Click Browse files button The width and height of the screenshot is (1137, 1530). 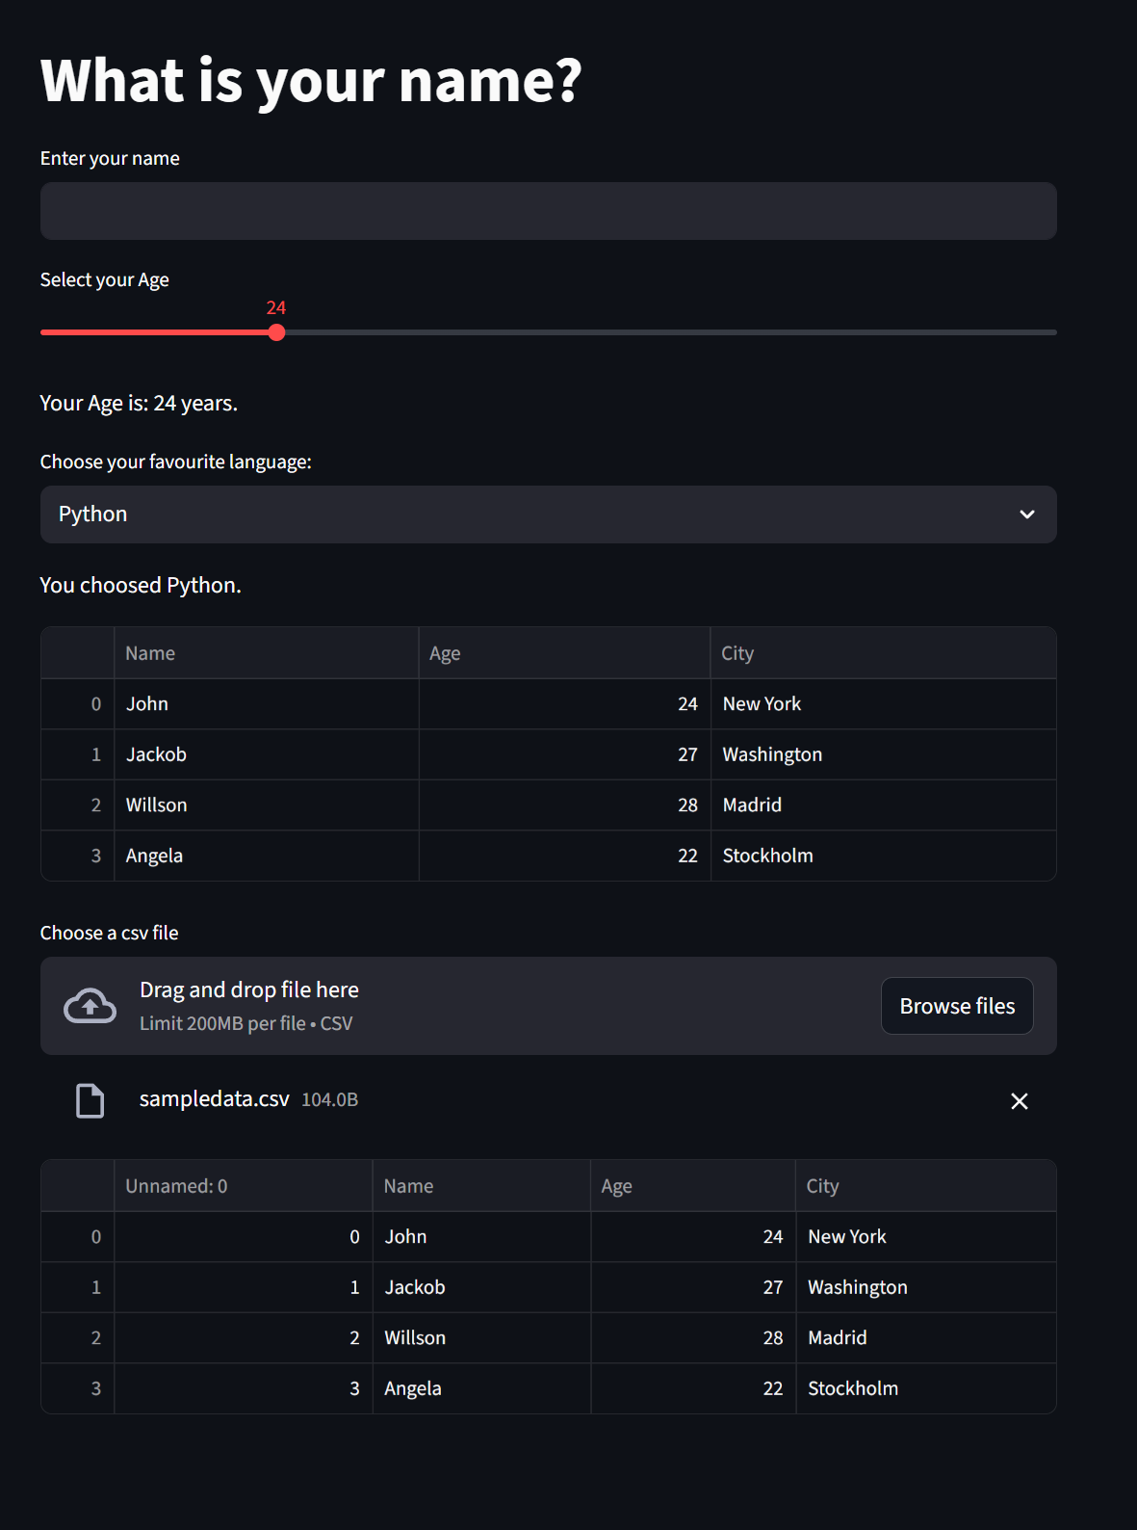pos(956,1006)
